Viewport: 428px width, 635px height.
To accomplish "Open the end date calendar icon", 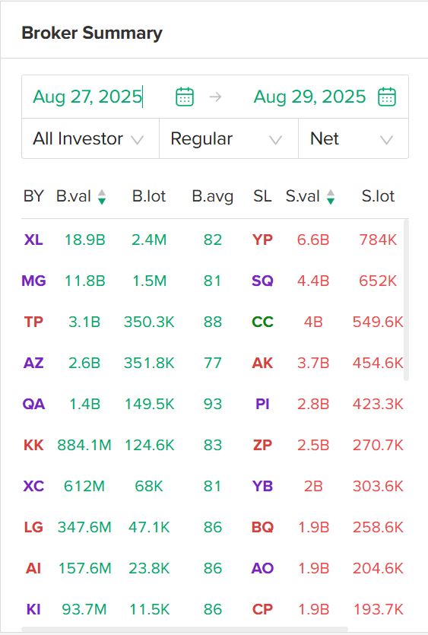I will 387,97.
